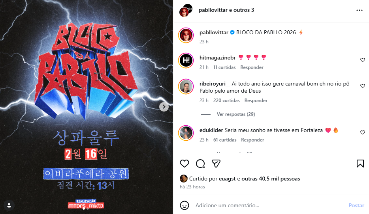The image size is (369, 214).
Task: Like the hitmagazinebr comment
Action: point(363,60)
